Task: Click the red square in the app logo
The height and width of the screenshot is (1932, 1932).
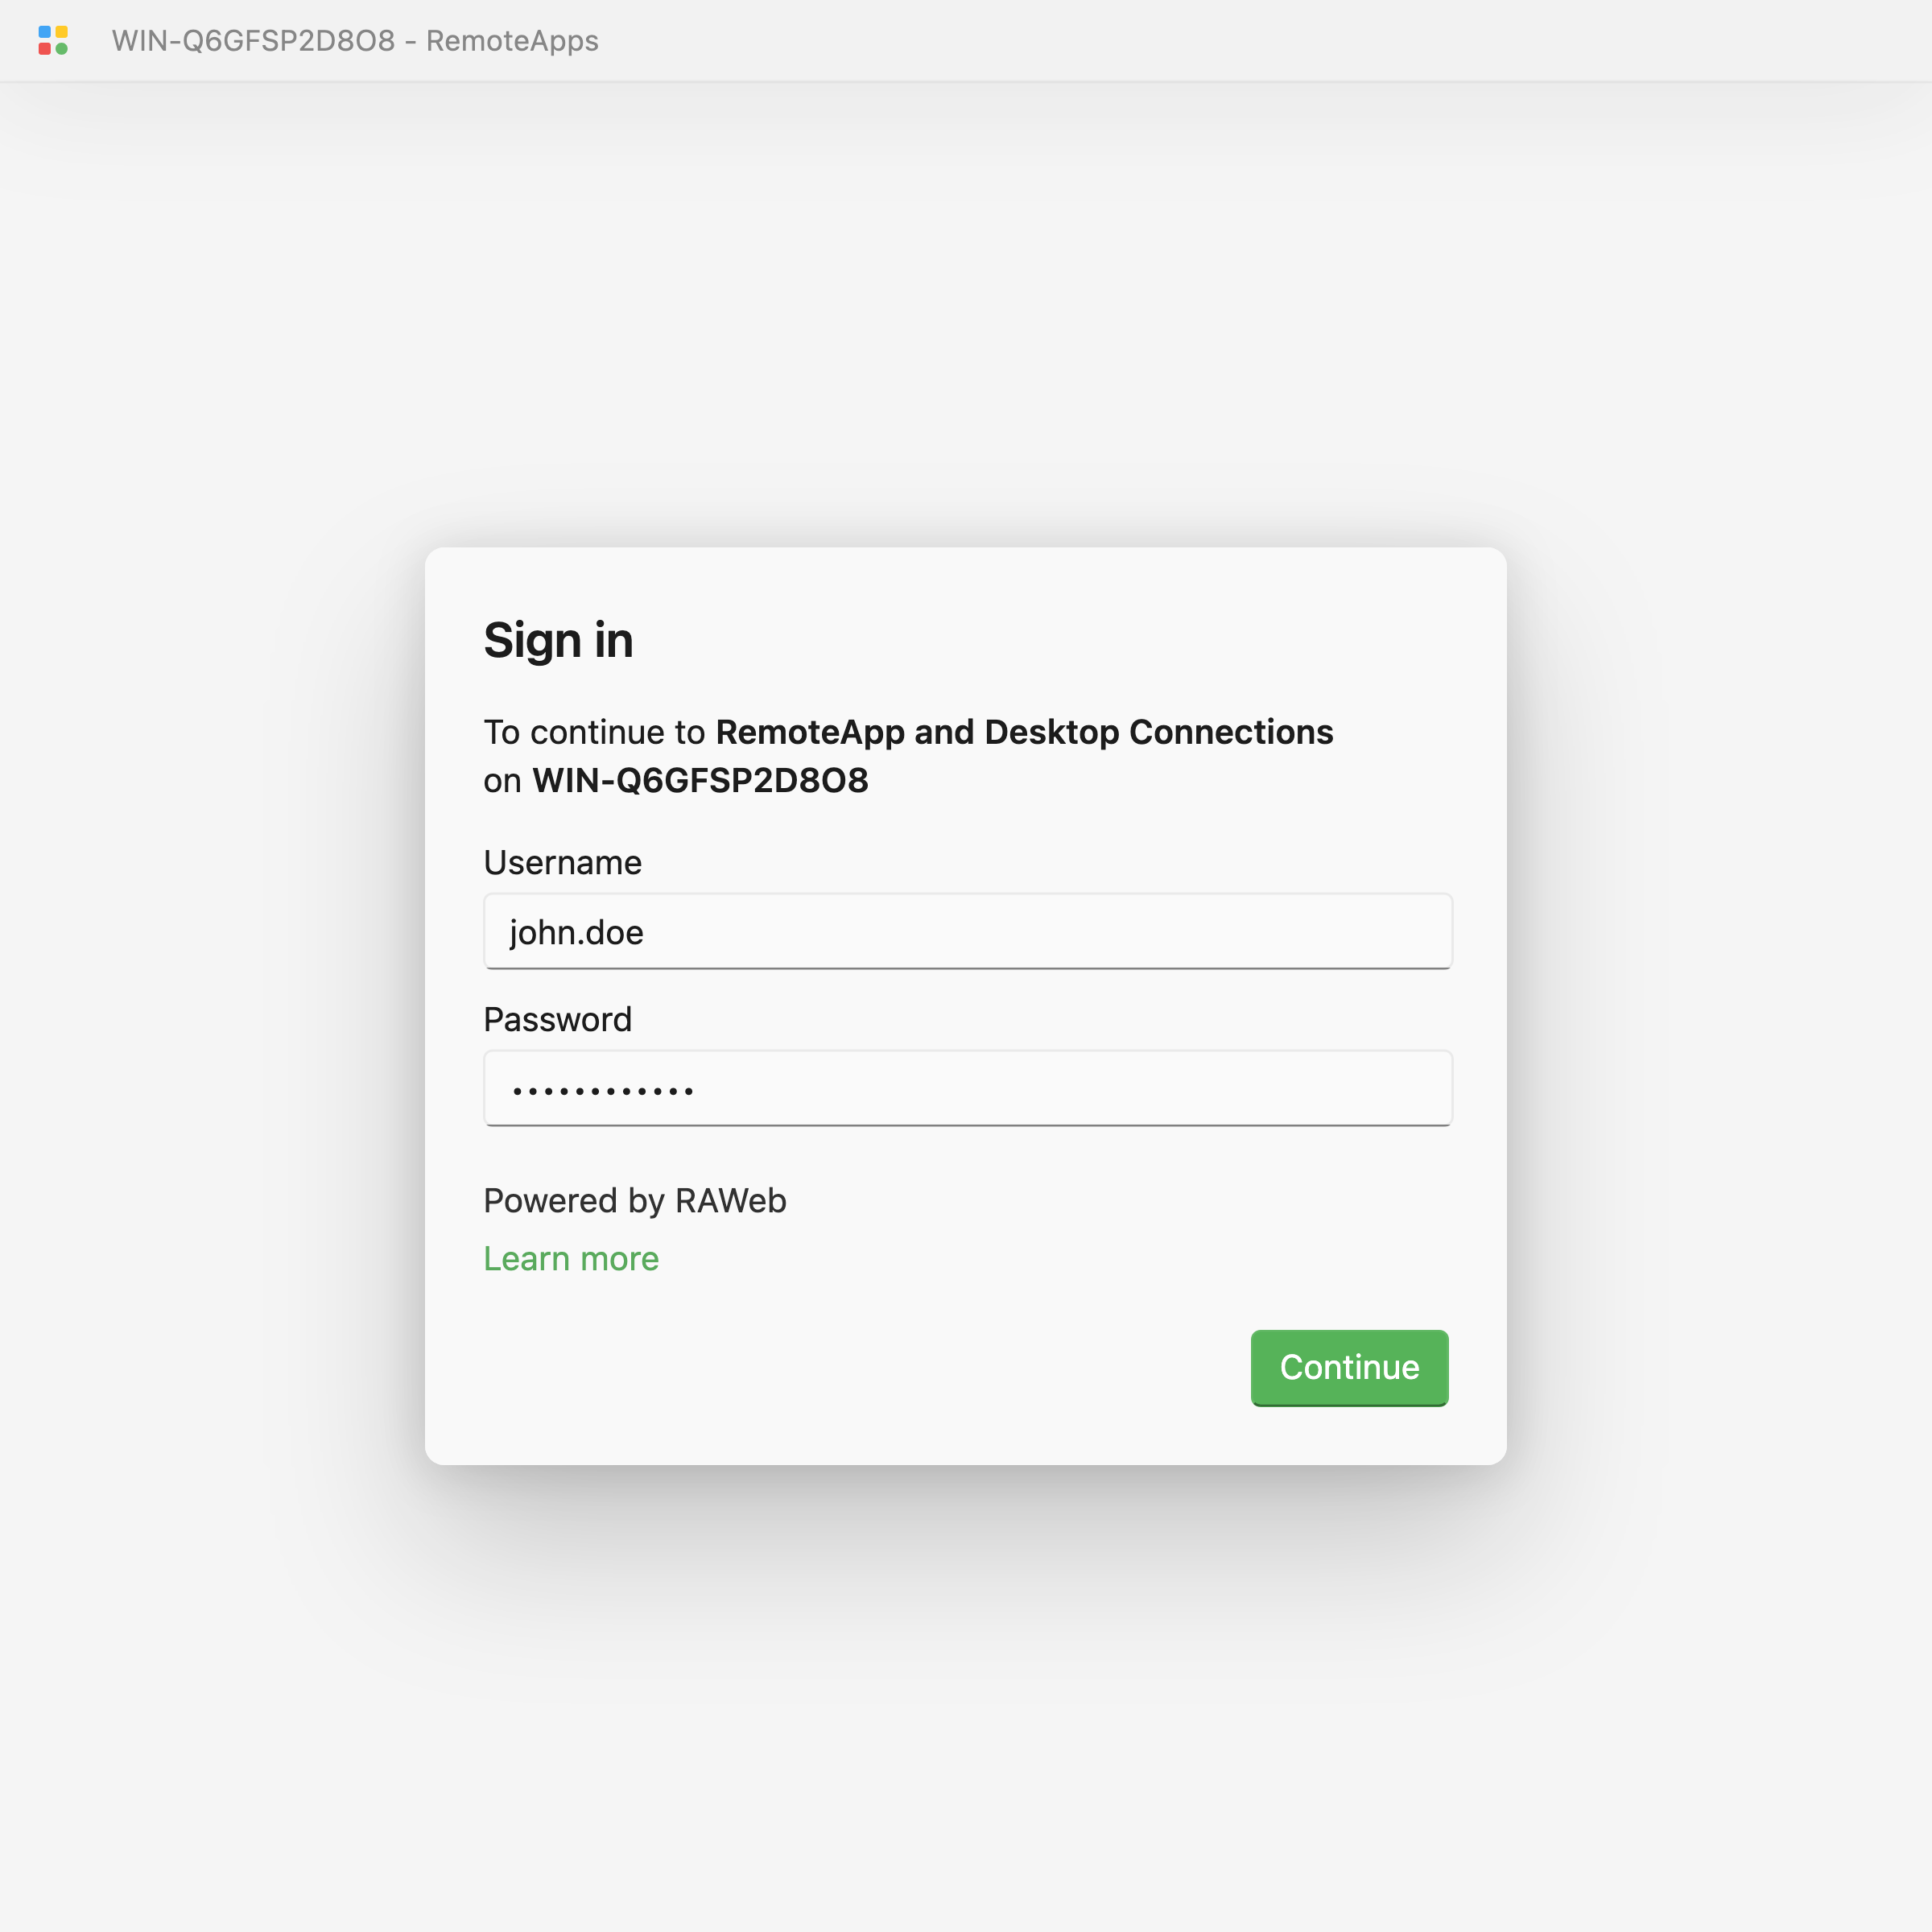Action: pyautogui.click(x=45, y=49)
